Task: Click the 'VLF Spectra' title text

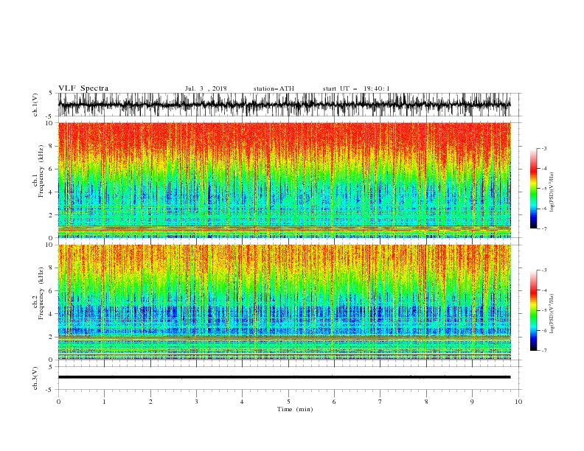Action: (83, 88)
